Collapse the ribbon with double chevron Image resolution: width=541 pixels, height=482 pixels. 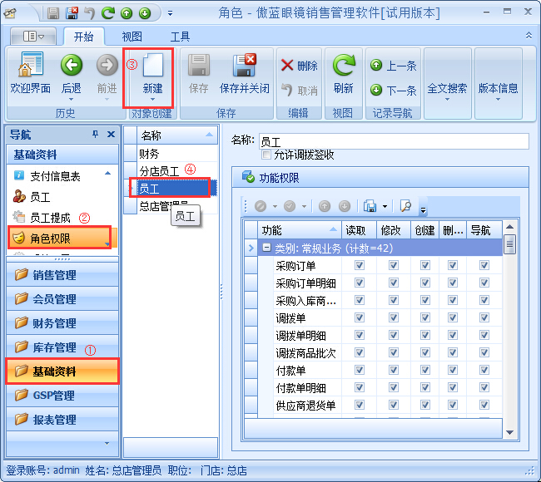[529, 36]
